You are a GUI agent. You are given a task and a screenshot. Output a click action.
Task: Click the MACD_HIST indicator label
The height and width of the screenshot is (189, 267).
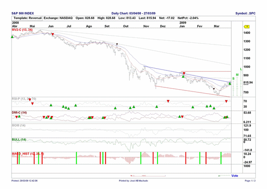(x=28, y=154)
